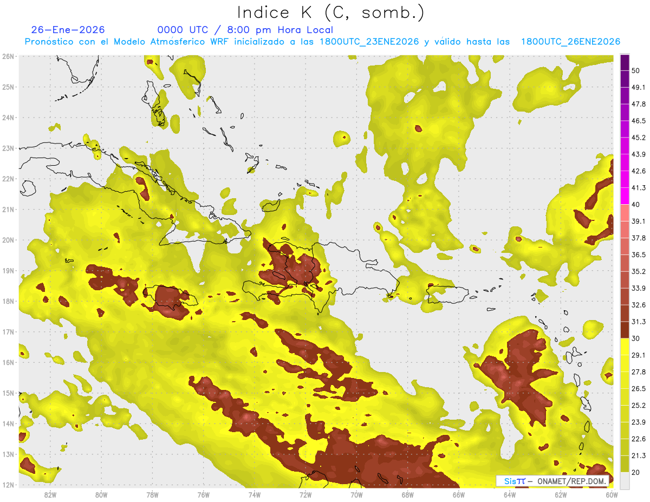The image size is (650, 502).
Task: Click the latitude label '14N'
Action: [8, 423]
